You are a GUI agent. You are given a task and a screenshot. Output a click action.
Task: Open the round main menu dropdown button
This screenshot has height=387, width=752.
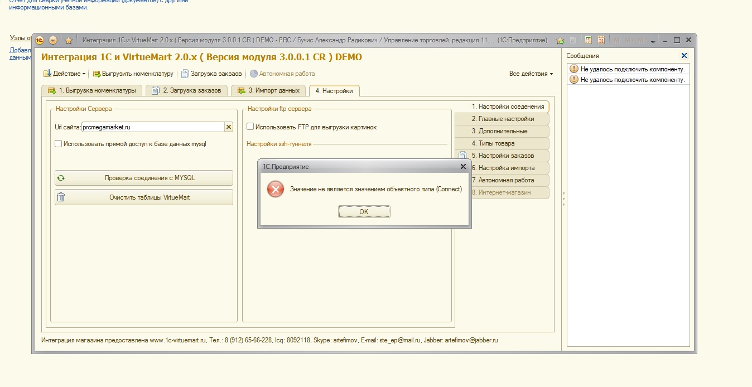pyautogui.click(x=53, y=40)
